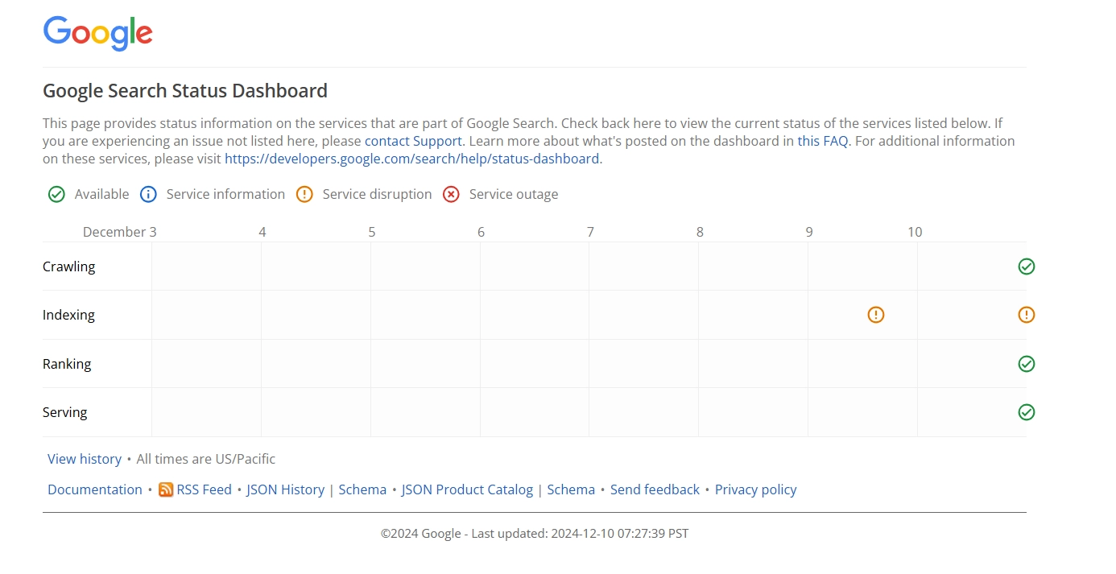Image resolution: width=1116 pixels, height=574 pixels.
Task: Open the Indexing disruption incident on December 9
Action: pyautogui.click(x=876, y=315)
